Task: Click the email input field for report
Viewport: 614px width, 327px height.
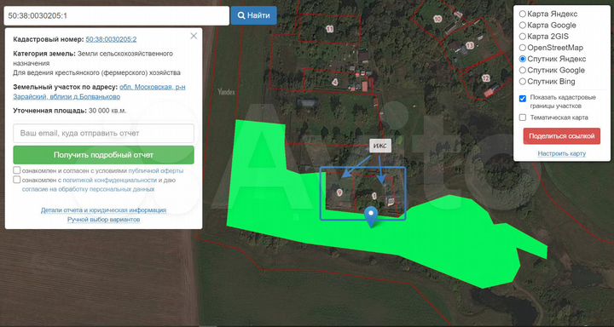Action: 103,134
